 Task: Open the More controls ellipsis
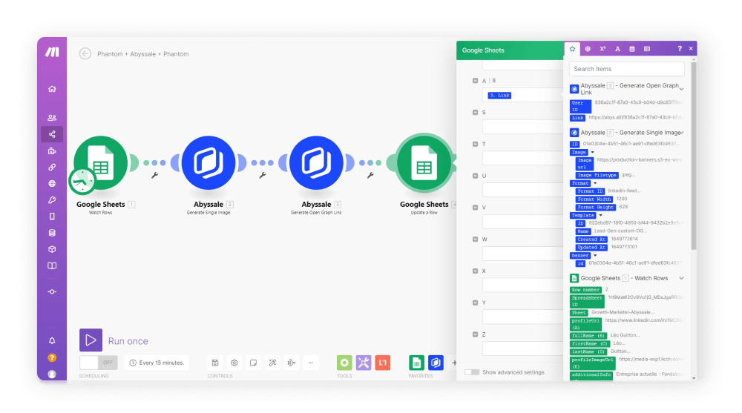pyautogui.click(x=310, y=363)
